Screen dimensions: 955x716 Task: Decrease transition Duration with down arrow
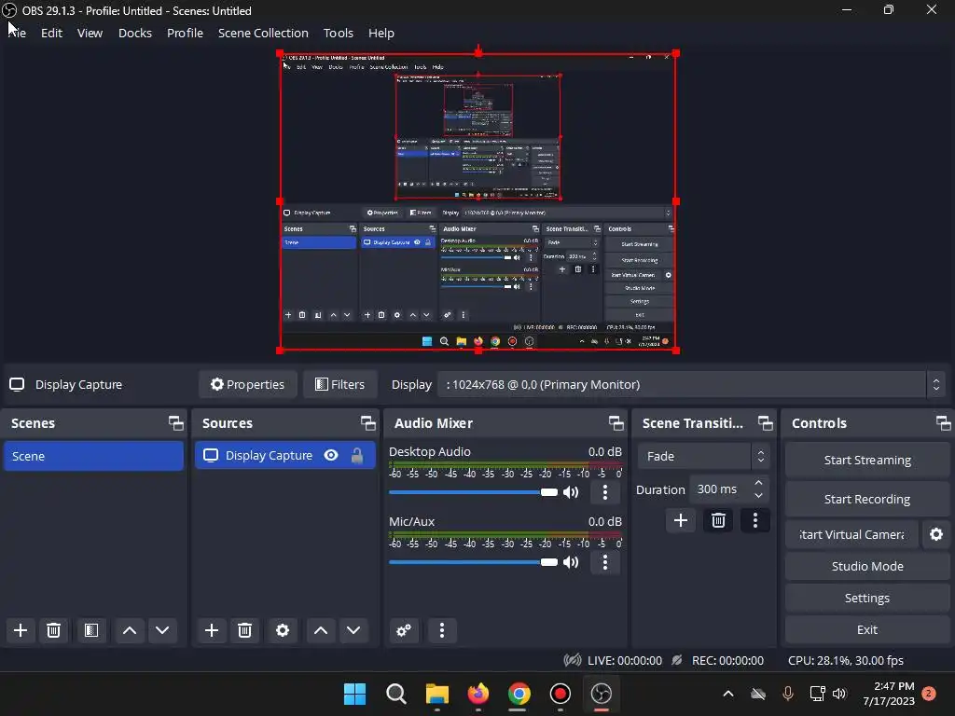758,496
